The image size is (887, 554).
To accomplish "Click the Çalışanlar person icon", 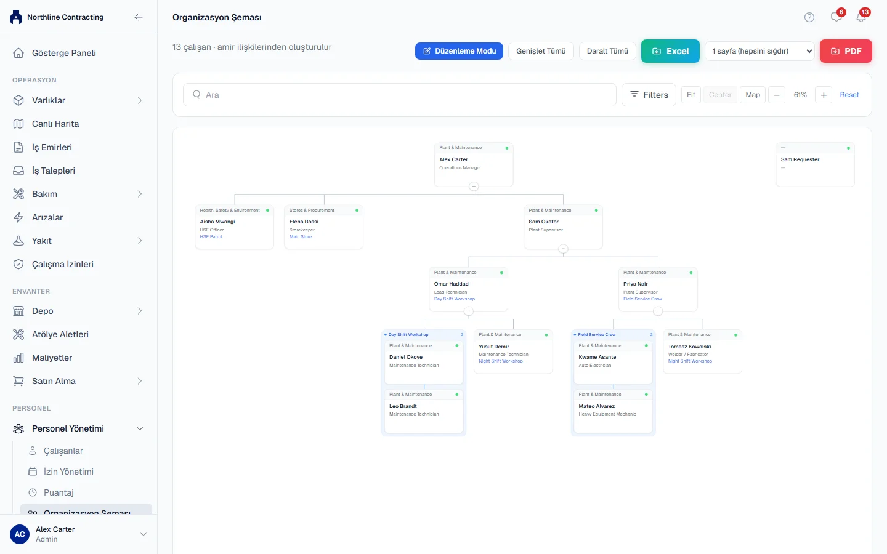I will point(33,451).
